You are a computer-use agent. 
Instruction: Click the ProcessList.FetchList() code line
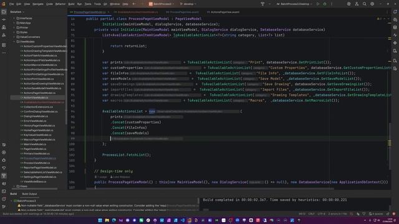(127, 155)
